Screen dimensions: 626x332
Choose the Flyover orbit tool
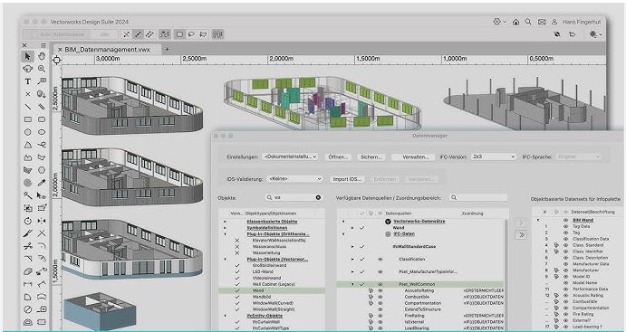click(x=27, y=69)
